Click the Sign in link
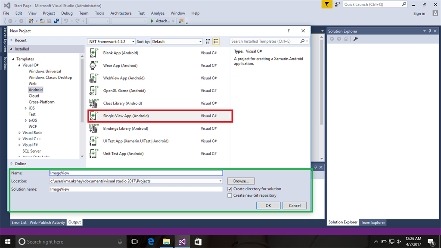Screen dimensions: 441x248 coord(419,13)
